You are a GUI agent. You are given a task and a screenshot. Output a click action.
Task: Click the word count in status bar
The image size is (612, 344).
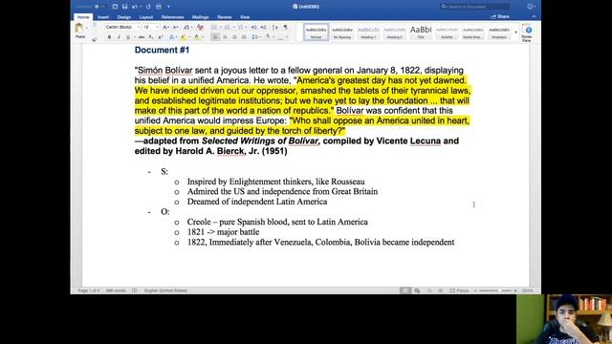click(x=116, y=290)
